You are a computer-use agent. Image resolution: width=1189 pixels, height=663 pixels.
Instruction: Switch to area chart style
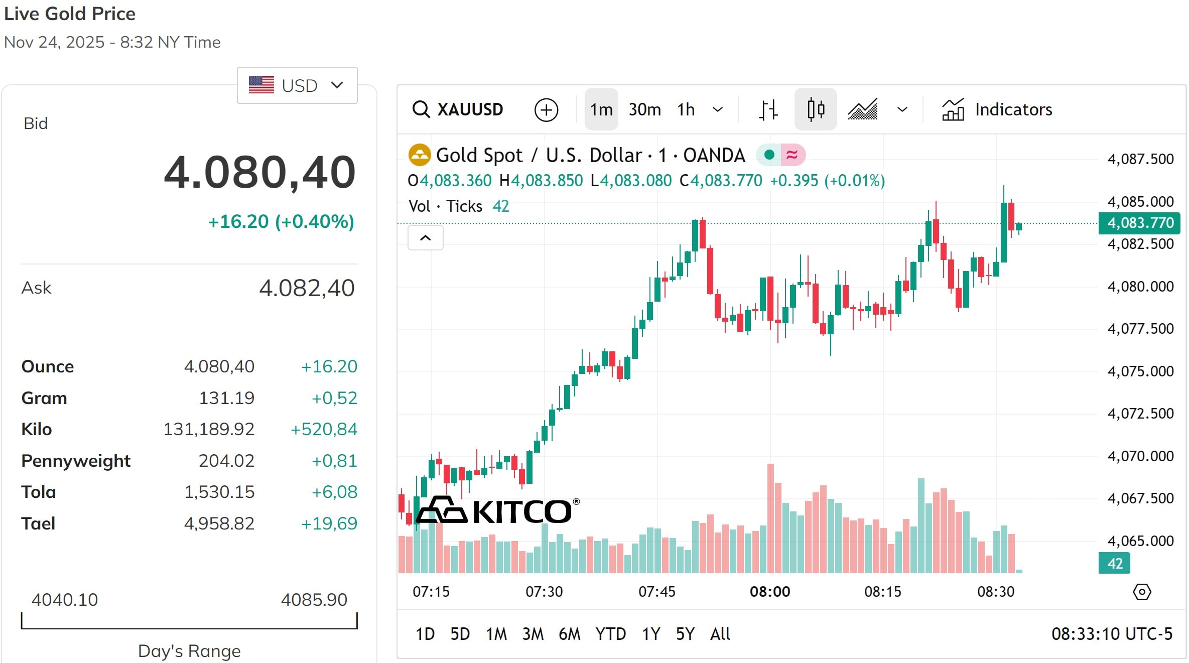(862, 109)
